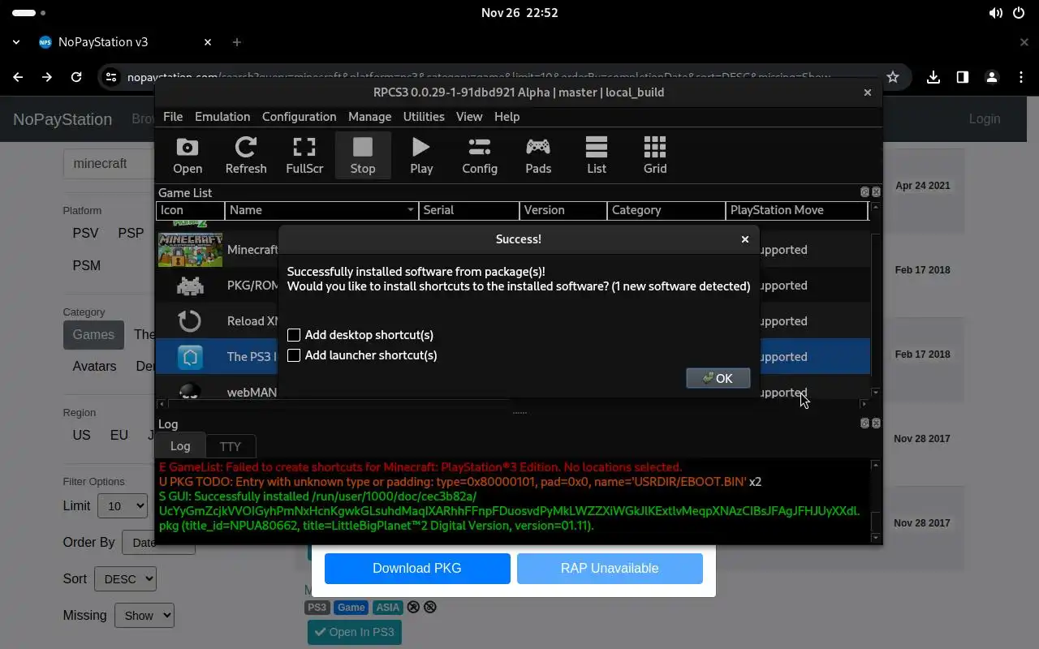The height and width of the screenshot is (649, 1039).
Task: Click the minecraft search input field
Action: [109, 163]
